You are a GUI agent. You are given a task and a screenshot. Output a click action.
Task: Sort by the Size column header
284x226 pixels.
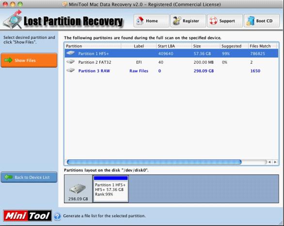206,46
